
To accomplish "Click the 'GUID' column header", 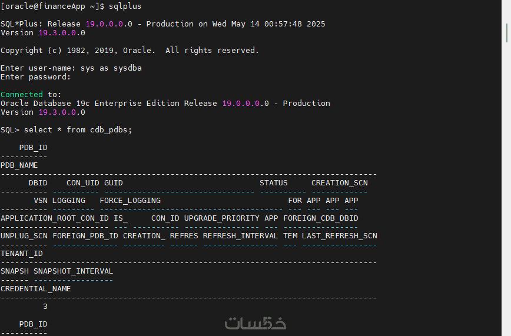I will (114, 183).
